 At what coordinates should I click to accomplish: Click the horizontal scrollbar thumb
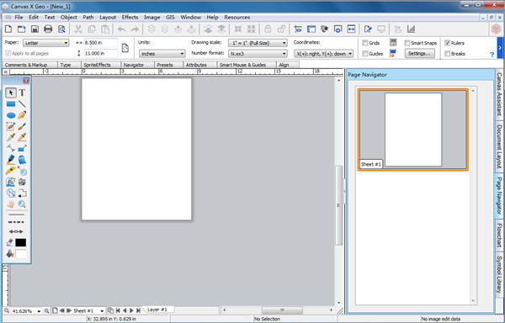click(x=282, y=310)
